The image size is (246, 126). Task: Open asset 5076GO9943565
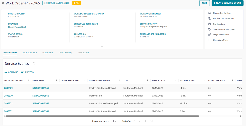tap(41, 88)
